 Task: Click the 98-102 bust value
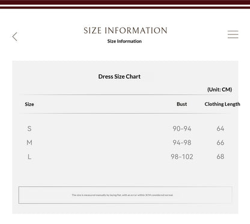[182, 157]
